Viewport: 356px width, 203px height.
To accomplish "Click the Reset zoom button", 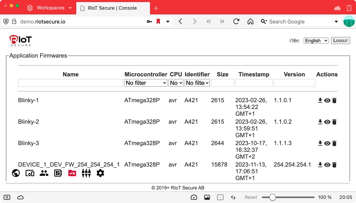I will [x=251, y=197].
